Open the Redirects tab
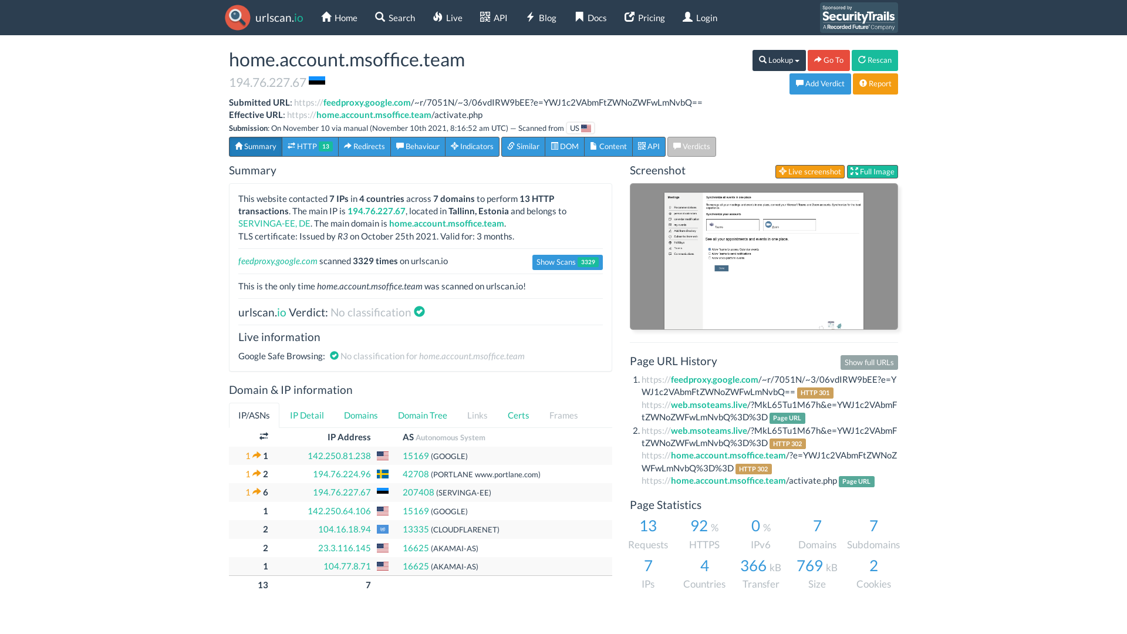 pos(365,147)
